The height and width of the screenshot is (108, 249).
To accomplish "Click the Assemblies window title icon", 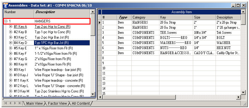I will pos(6,5).
